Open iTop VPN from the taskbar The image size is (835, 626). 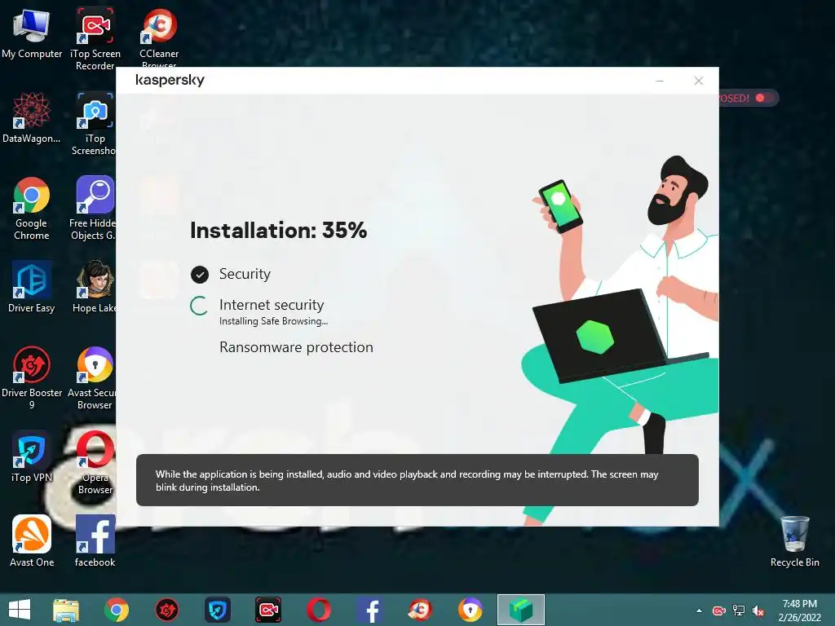217,610
